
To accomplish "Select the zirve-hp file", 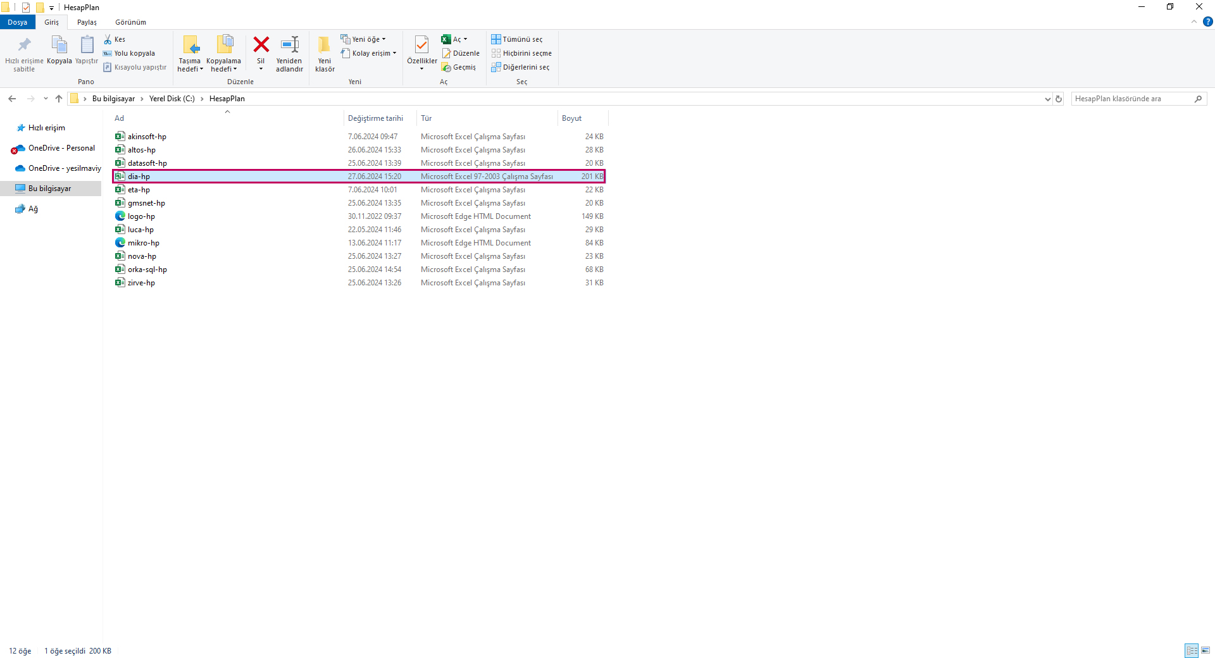I will tap(359, 283).
